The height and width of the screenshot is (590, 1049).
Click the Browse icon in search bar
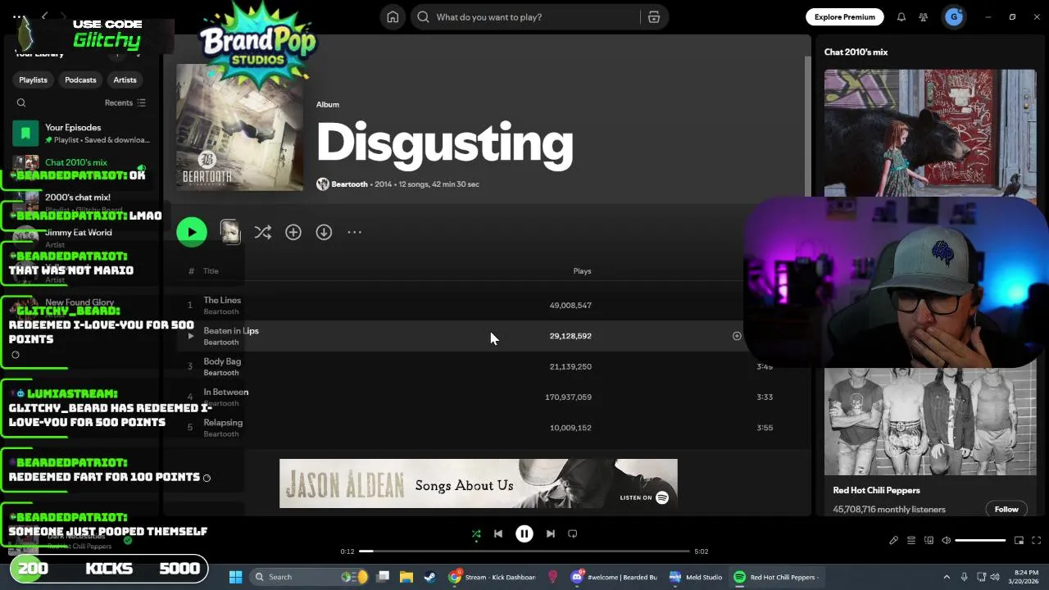click(x=654, y=17)
